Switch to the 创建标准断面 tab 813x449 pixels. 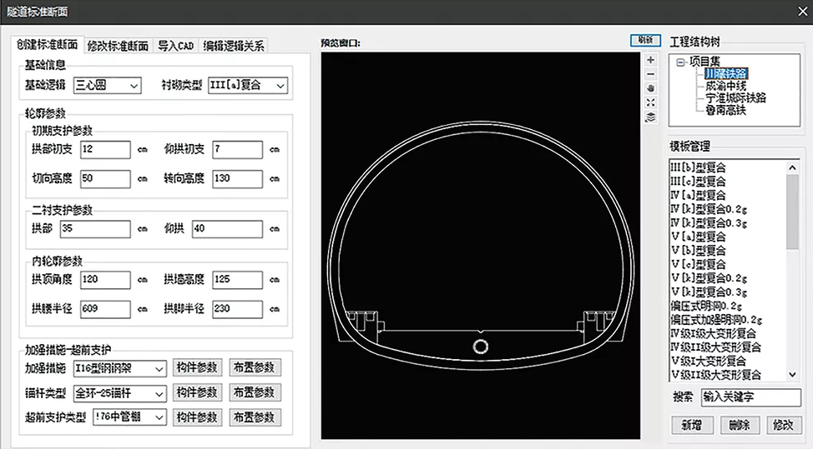(48, 44)
